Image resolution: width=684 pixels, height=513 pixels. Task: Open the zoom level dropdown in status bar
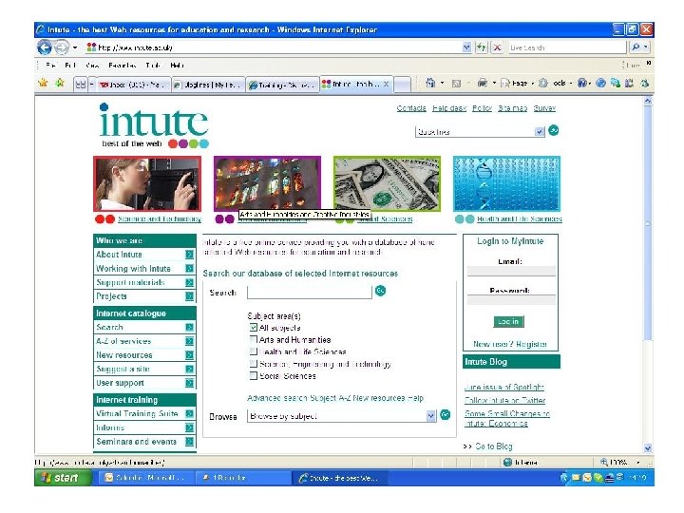point(638,462)
